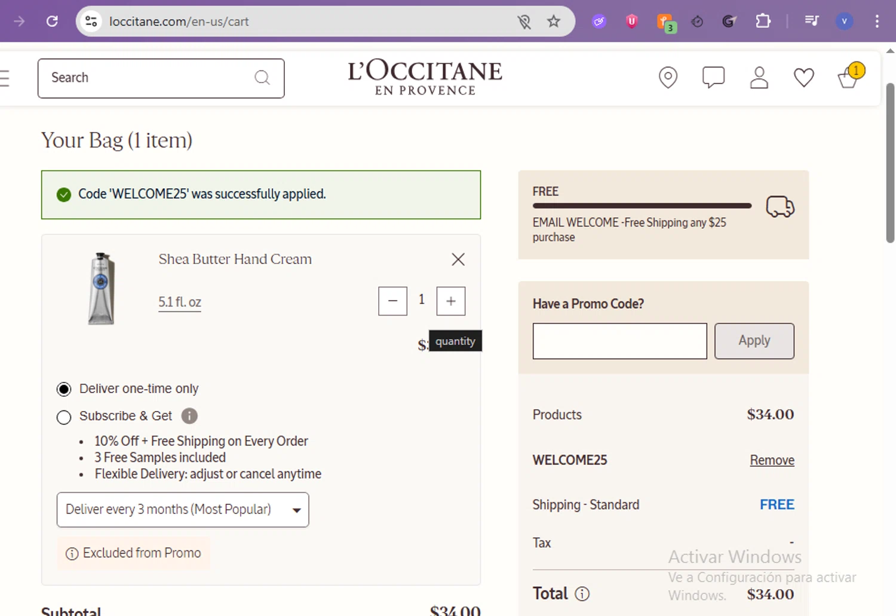
Task: Click the search magnifier icon
Action: [x=262, y=78]
